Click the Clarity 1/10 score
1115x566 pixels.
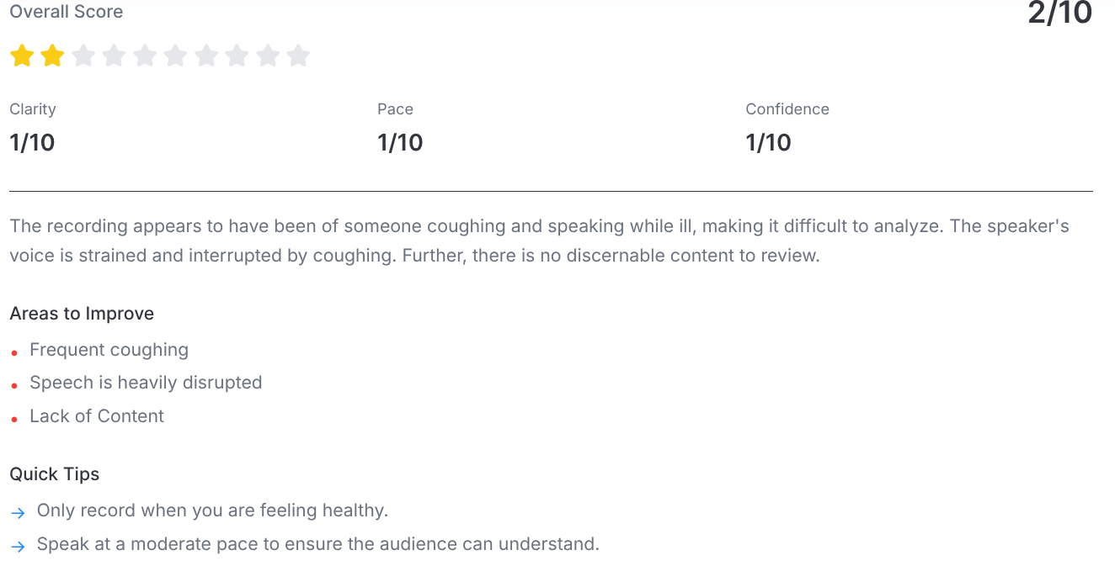(32, 142)
